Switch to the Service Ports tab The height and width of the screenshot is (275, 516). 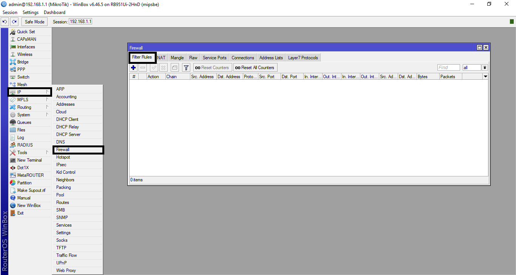point(215,58)
